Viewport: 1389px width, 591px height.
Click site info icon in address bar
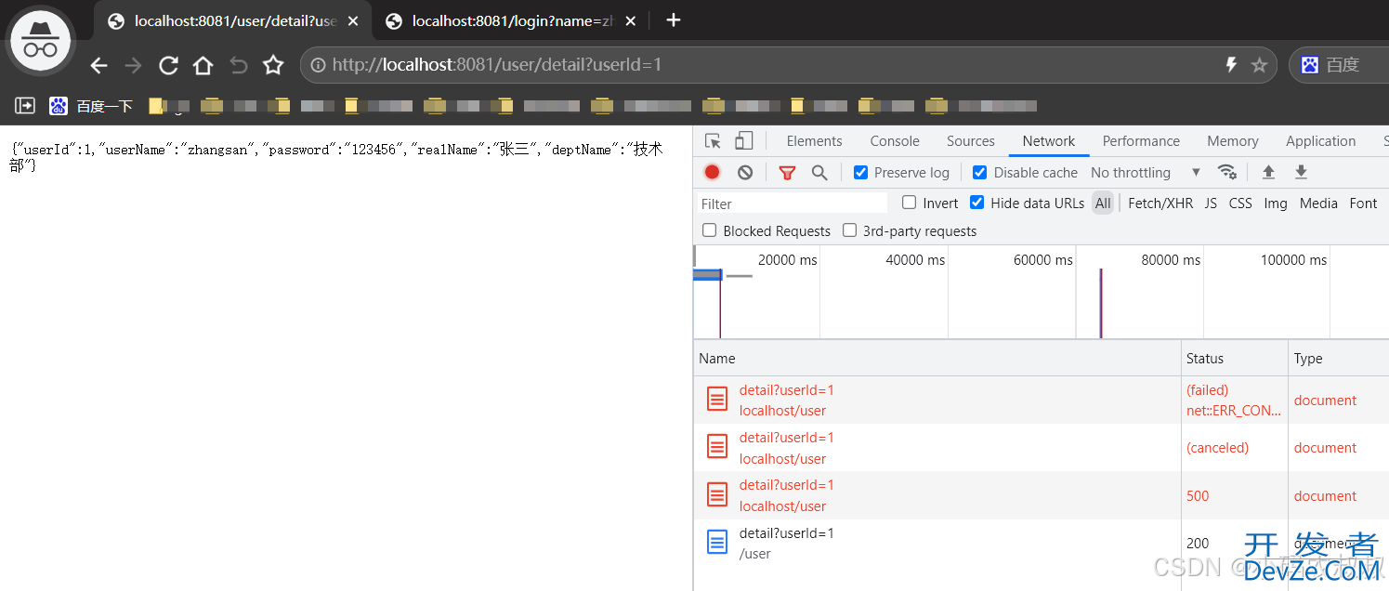[318, 65]
